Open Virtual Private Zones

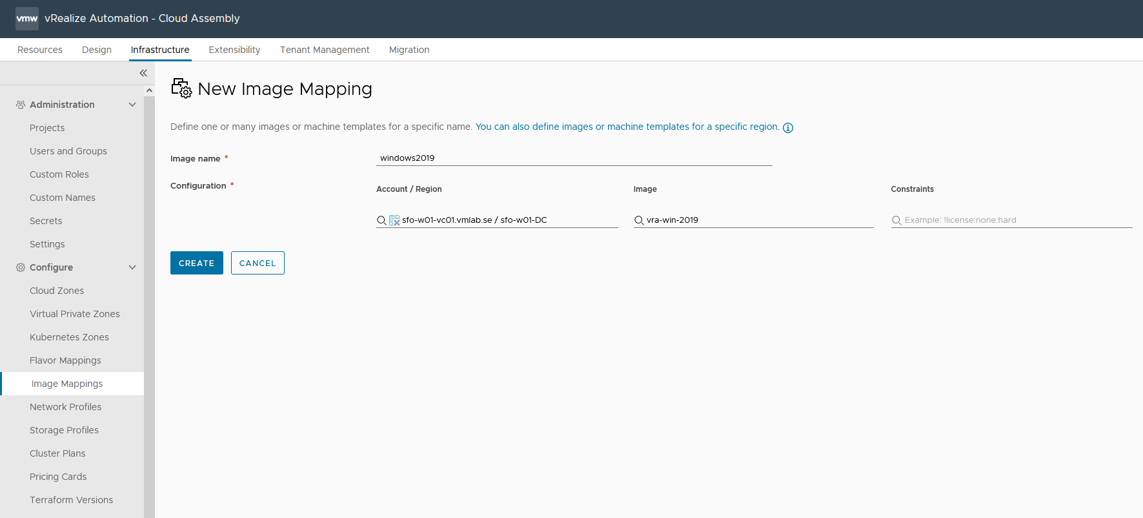click(75, 314)
